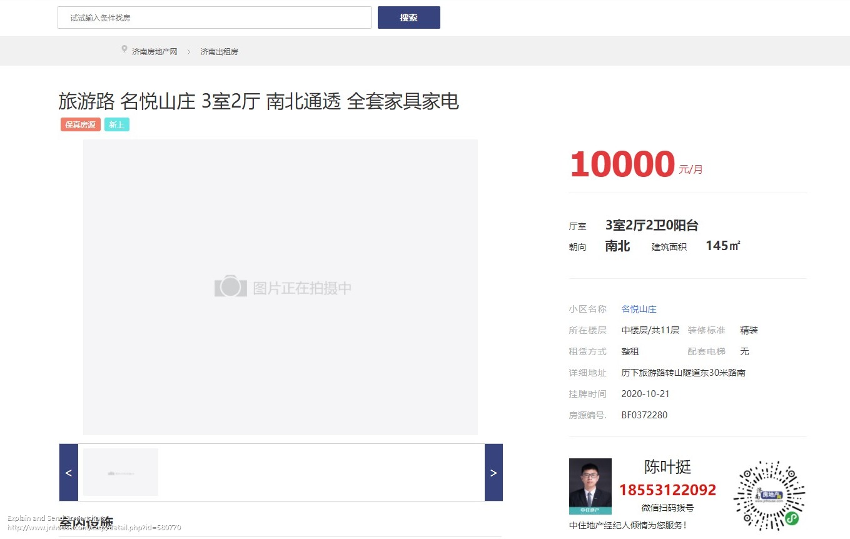This screenshot has width=850, height=539.
Task: Click agent name 陈叶挺
Action: coord(667,467)
